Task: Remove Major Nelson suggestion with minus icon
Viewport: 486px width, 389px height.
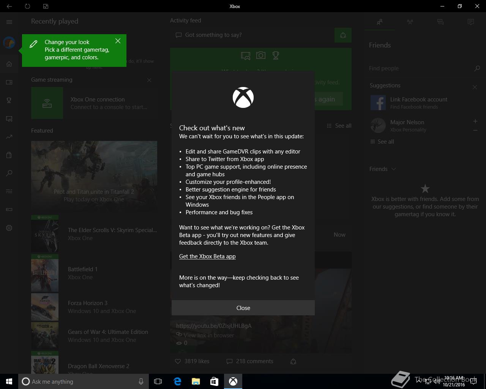Action: pyautogui.click(x=475, y=130)
